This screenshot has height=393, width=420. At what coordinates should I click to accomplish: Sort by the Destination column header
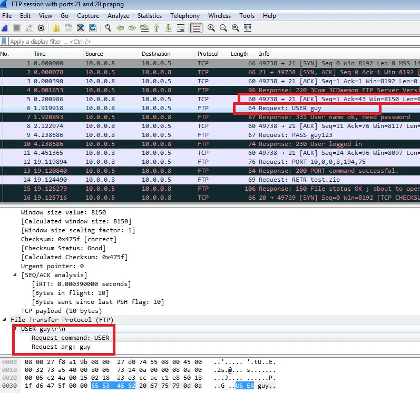(168, 54)
